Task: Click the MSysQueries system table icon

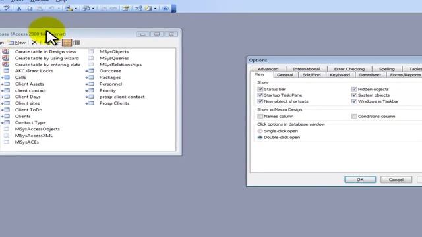Action: (91, 58)
